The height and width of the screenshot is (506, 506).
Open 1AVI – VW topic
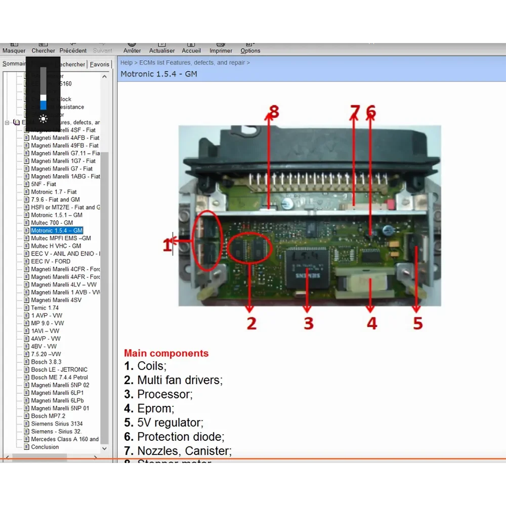45,331
